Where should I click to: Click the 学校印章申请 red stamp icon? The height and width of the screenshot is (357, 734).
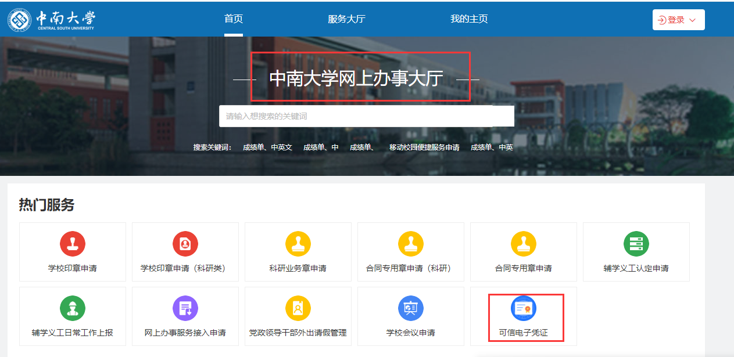[x=73, y=243]
